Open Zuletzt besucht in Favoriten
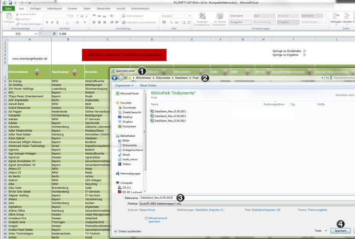Screen dimensions: 355x239 click(130, 112)
